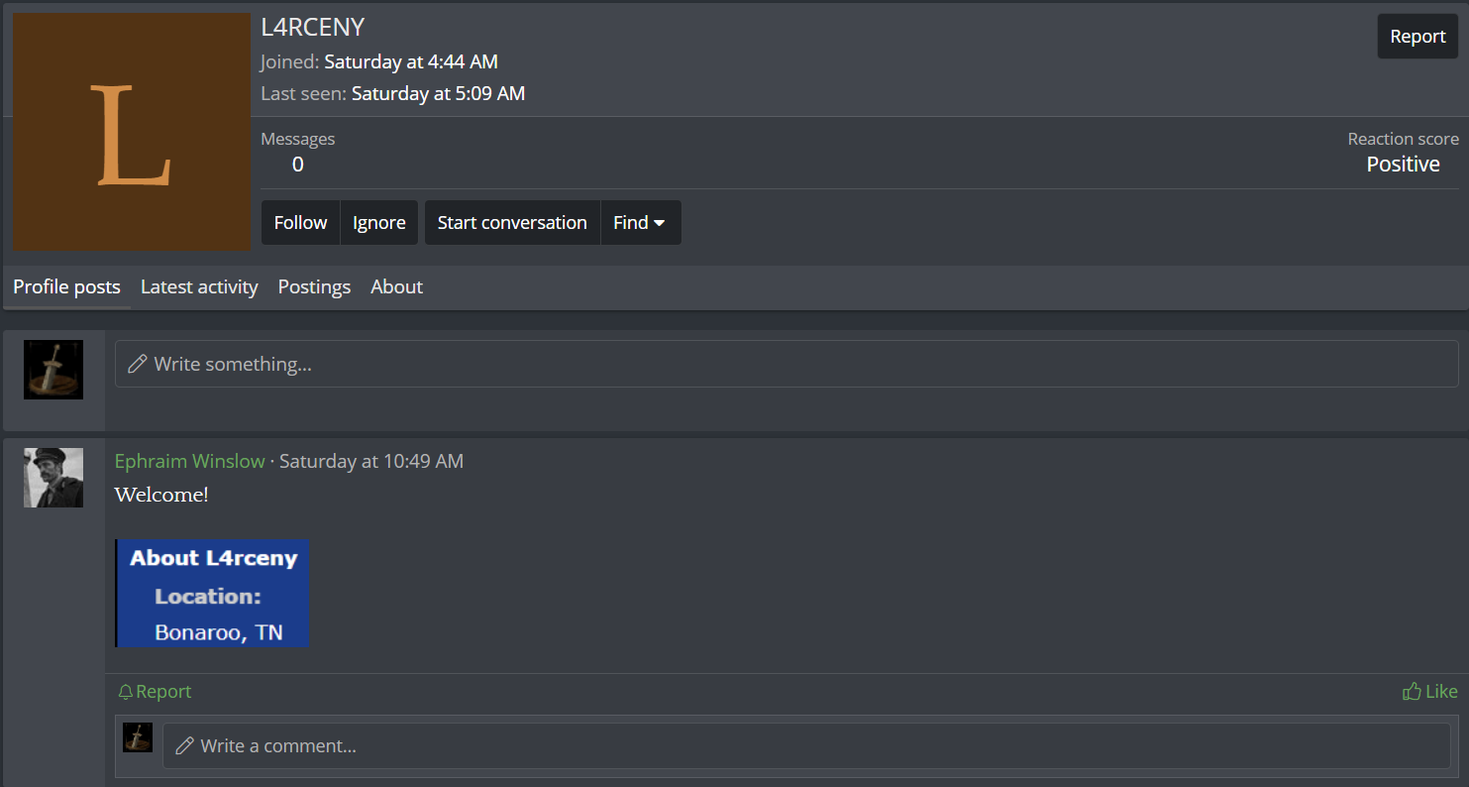Image resolution: width=1469 pixels, height=787 pixels.
Task: Open the Profile posts tab
Action: click(66, 286)
